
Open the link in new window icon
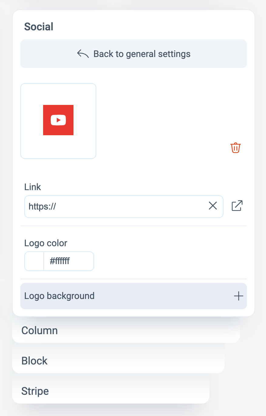pyautogui.click(x=237, y=206)
